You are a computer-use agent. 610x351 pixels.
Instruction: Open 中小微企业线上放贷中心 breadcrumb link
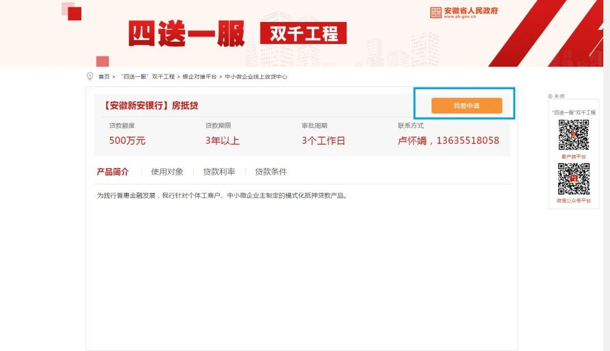coord(256,77)
